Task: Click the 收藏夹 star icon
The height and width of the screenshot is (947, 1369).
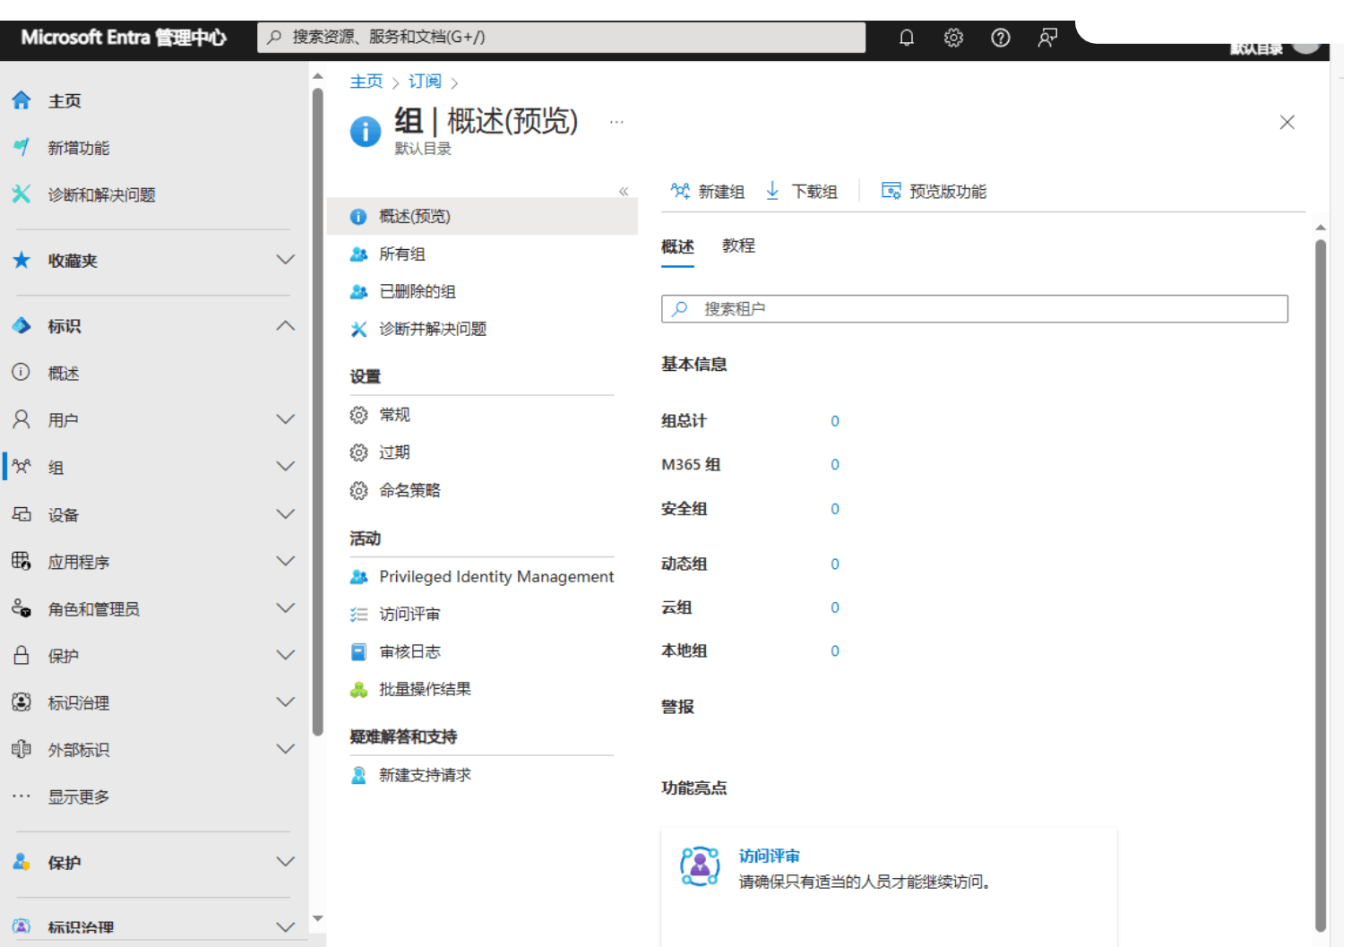Action: click(22, 260)
